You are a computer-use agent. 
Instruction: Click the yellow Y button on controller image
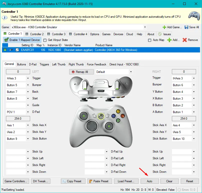pos(118,111)
